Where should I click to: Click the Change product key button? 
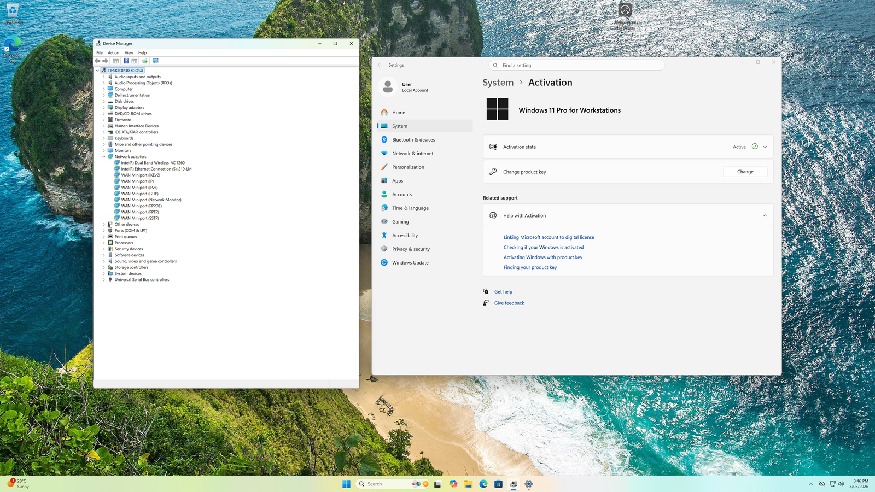tap(745, 172)
